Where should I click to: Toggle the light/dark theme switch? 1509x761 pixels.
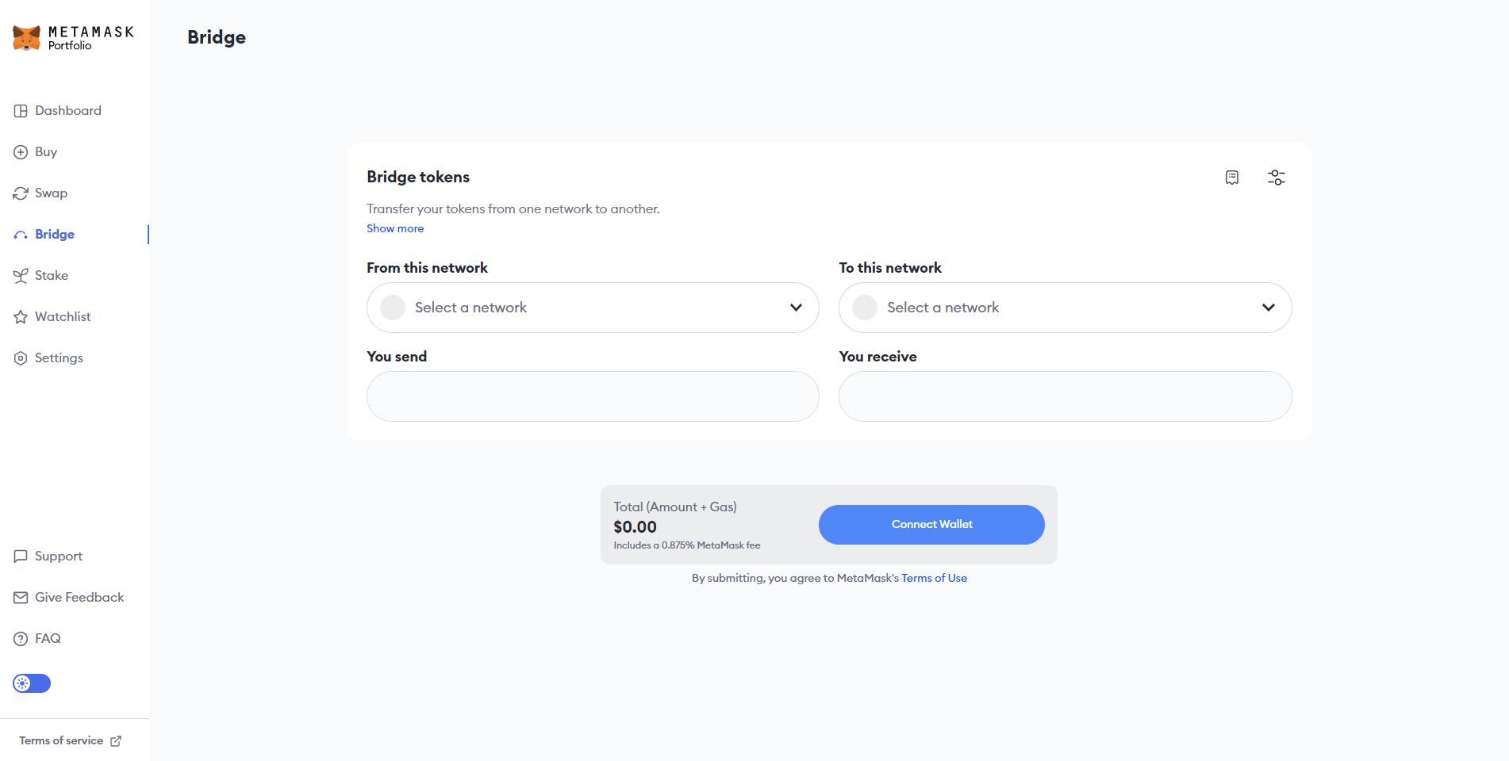[32, 683]
